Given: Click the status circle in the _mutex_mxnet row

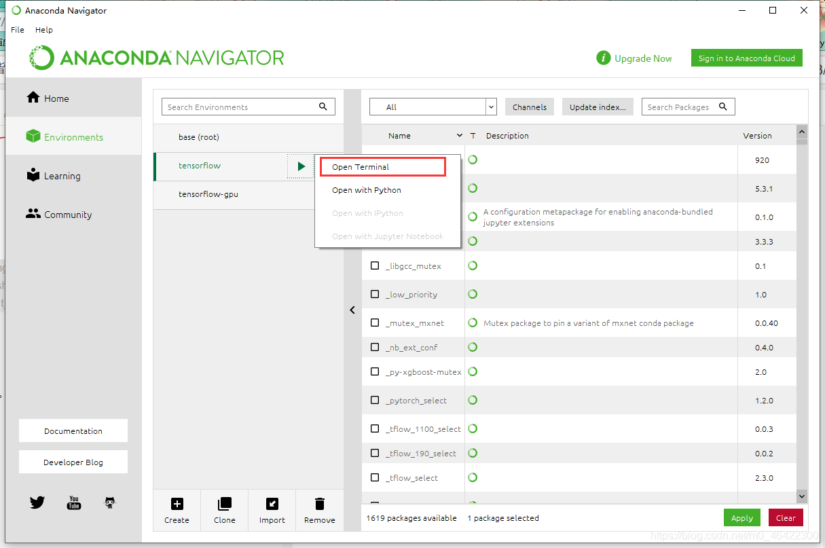Looking at the screenshot, I should (473, 323).
